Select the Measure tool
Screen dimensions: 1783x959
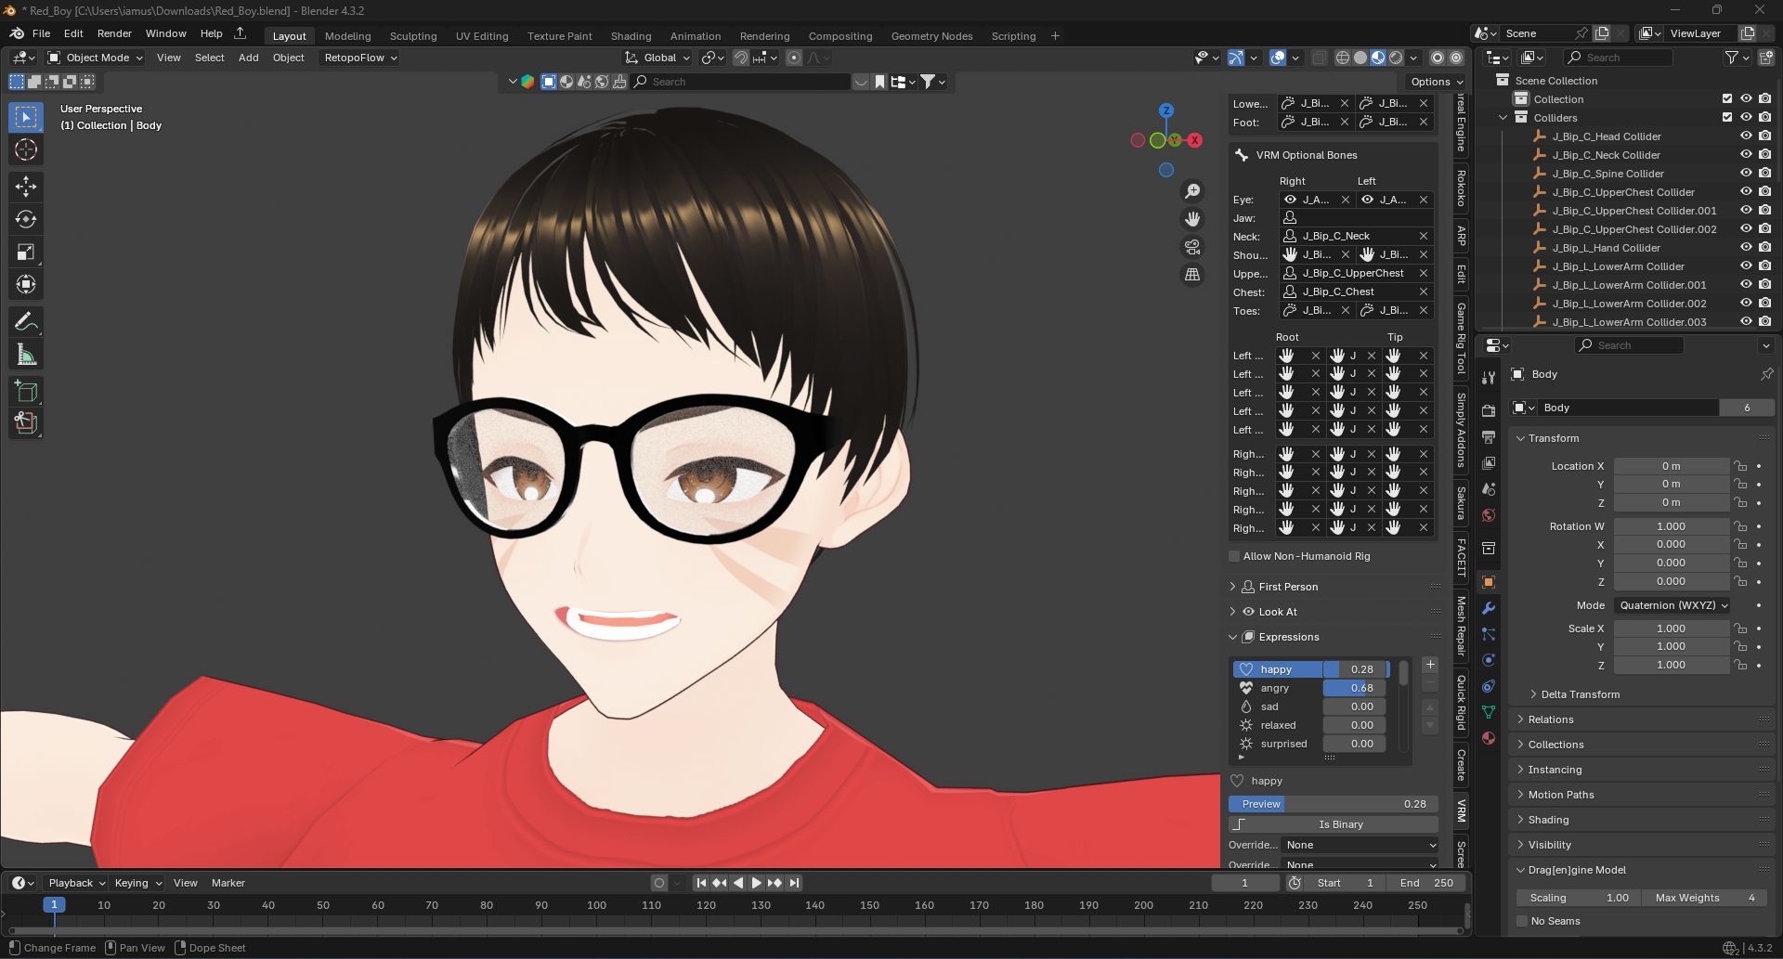coord(26,355)
